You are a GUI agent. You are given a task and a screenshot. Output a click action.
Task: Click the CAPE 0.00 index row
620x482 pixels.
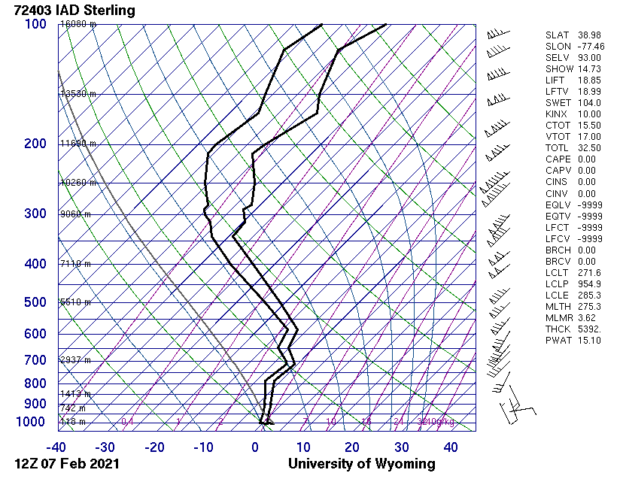point(570,159)
